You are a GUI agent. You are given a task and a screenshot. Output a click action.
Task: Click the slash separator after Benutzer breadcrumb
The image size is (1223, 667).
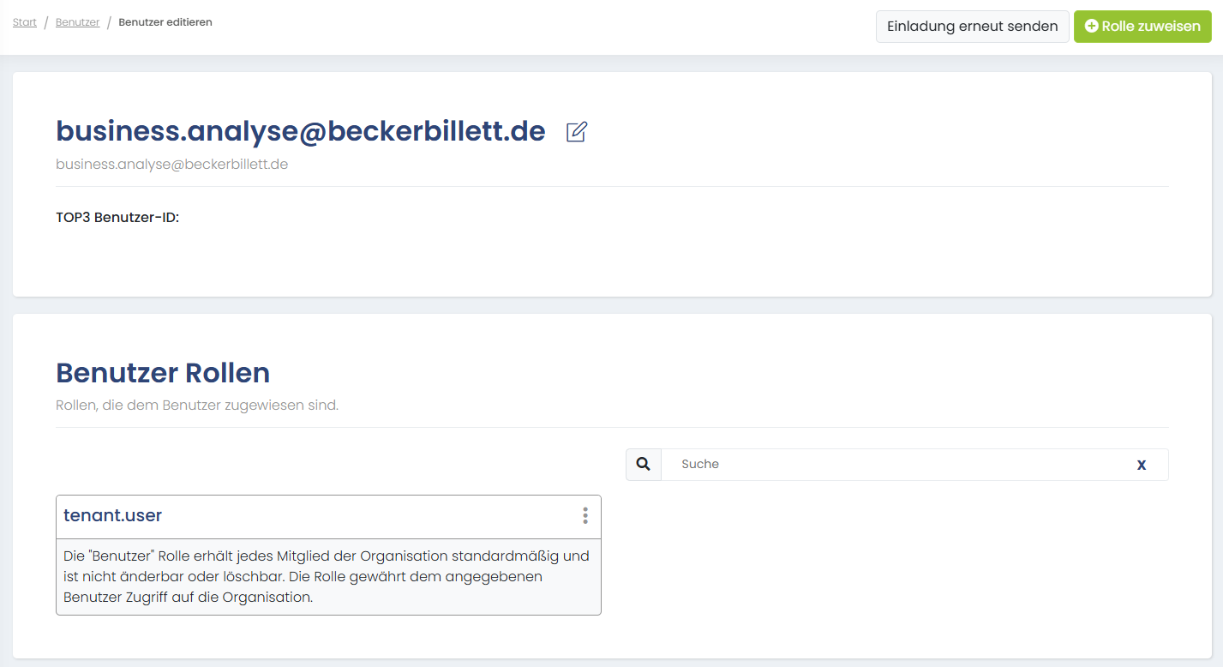pyautogui.click(x=109, y=22)
